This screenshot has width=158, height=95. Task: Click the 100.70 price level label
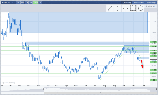point(153,73)
